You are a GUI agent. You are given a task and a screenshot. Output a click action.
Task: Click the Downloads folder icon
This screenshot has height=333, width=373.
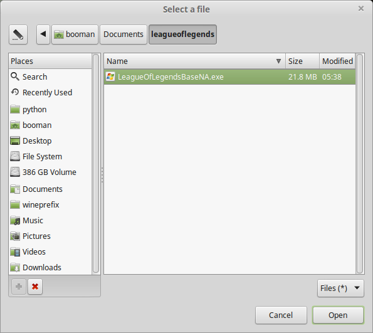[15, 268]
